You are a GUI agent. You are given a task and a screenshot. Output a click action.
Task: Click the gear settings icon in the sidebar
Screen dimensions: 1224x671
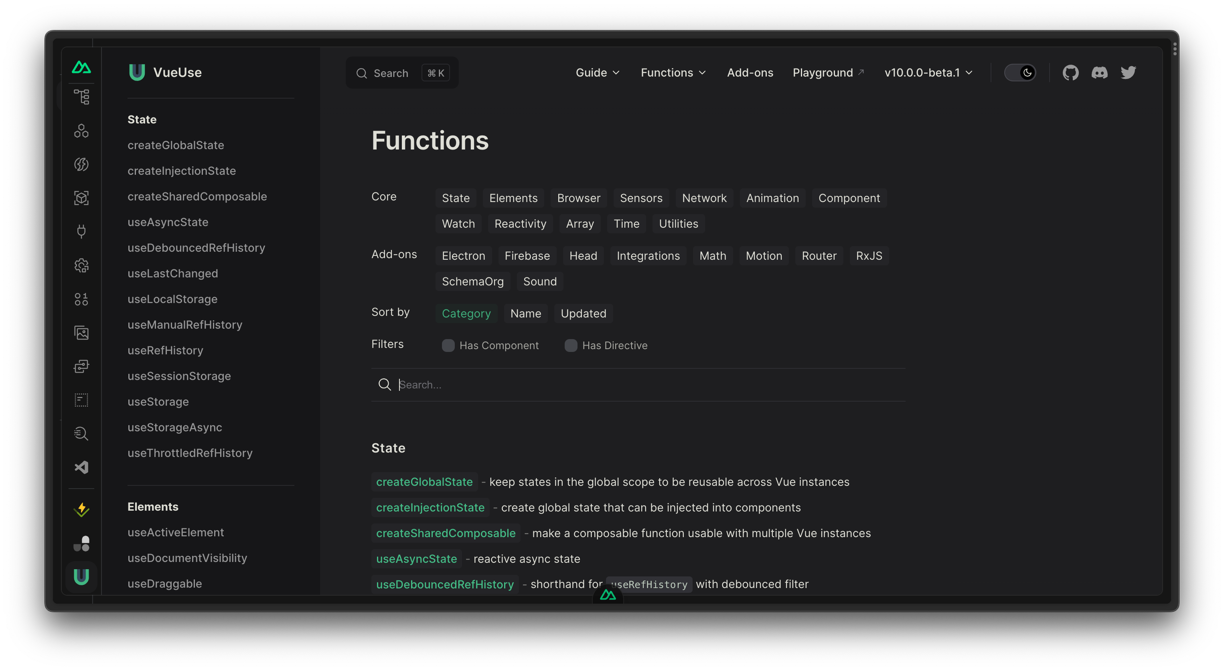click(81, 265)
